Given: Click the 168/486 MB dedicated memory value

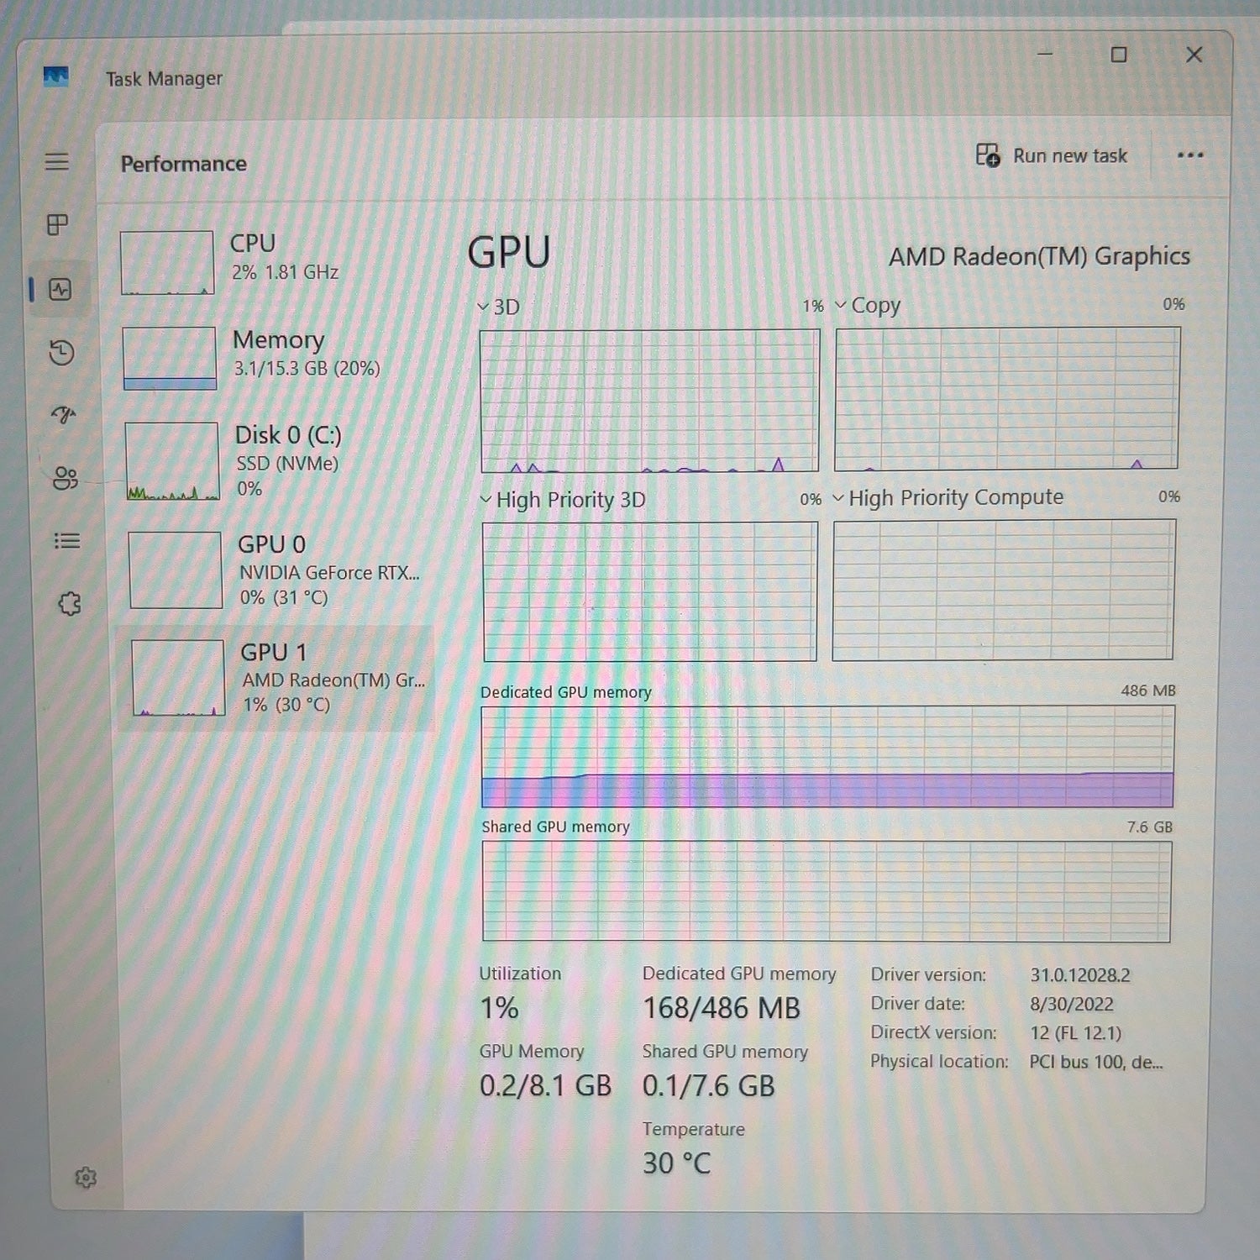Looking at the screenshot, I should [722, 1008].
